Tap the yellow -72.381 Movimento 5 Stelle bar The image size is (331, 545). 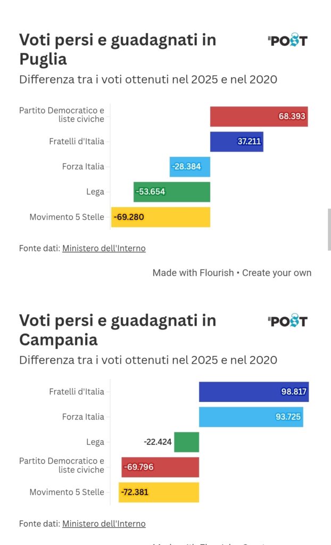pyautogui.click(x=159, y=492)
